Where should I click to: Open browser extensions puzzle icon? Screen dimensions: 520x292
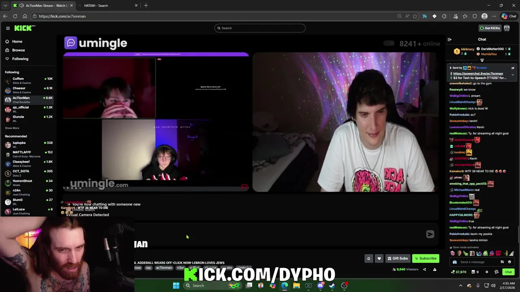coord(444,16)
